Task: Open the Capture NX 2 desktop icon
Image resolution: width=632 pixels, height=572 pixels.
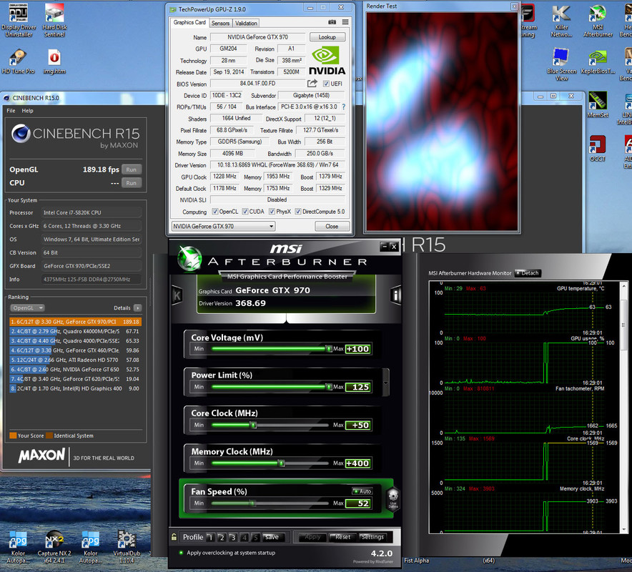Action: (54, 547)
